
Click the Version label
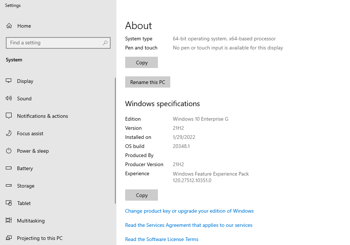point(133,128)
